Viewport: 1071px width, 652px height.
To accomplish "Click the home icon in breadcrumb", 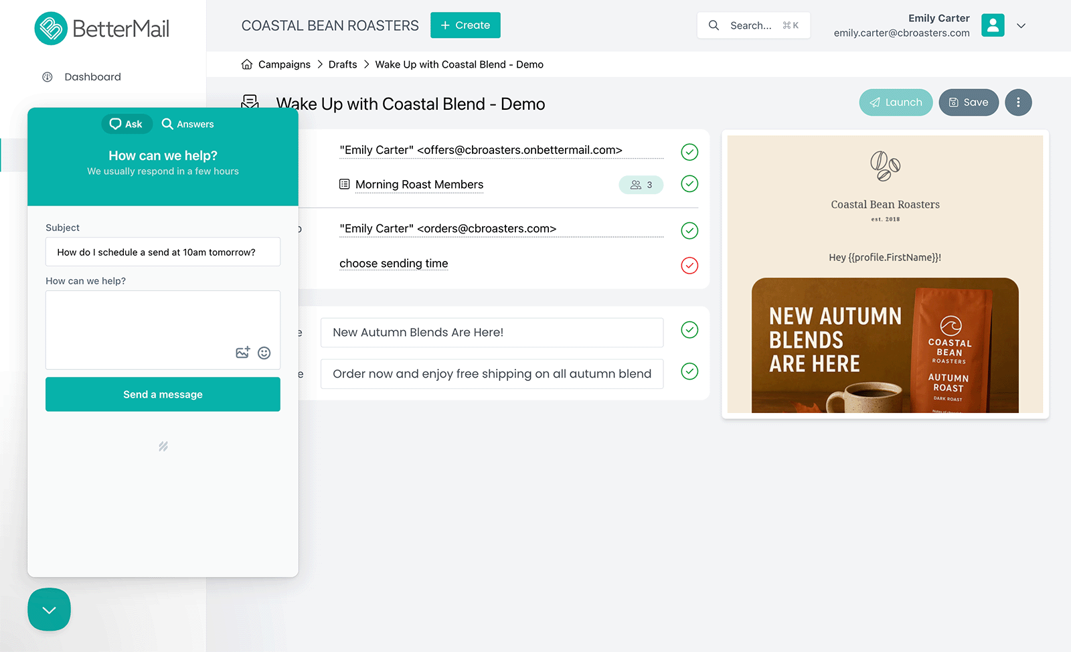I will click(x=247, y=64).
